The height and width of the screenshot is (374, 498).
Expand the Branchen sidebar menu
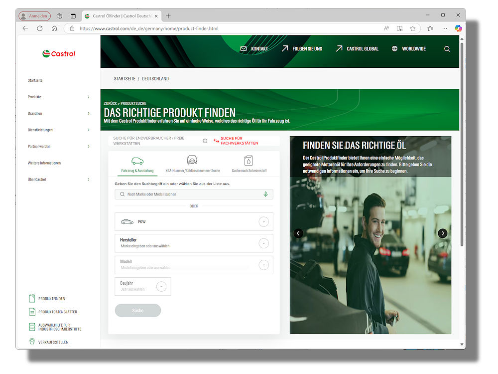tap(88, 113)
